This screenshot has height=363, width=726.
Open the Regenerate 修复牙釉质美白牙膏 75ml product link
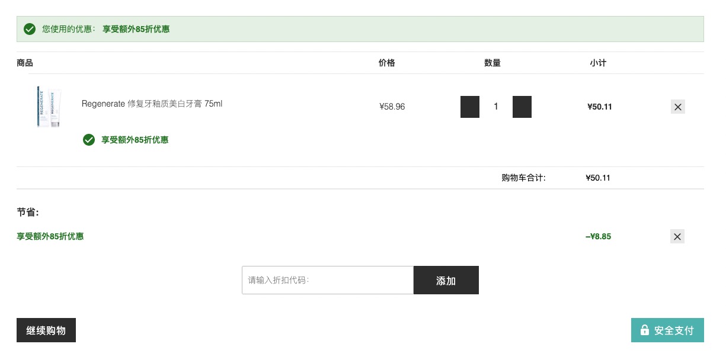coord(152,104)
